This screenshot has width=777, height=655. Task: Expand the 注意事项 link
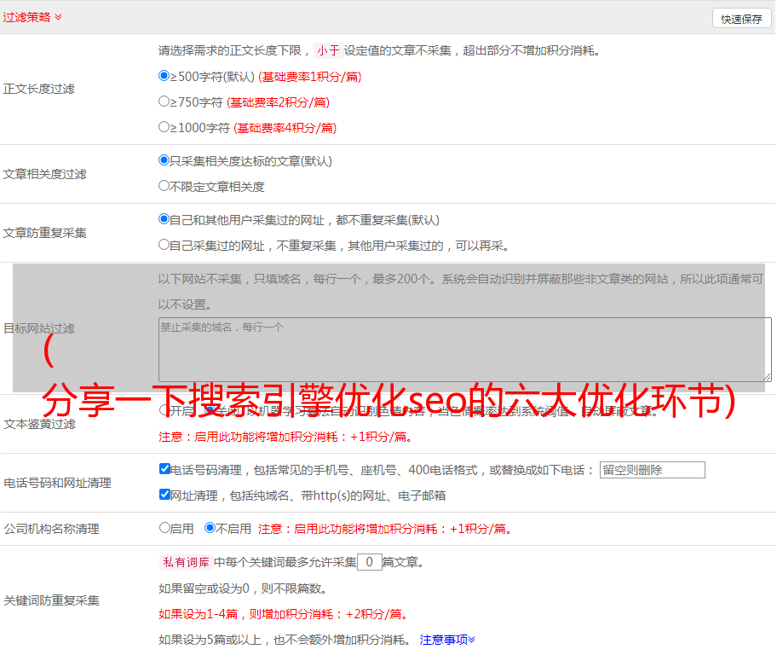pyautogui.click(x=447, y=640)
